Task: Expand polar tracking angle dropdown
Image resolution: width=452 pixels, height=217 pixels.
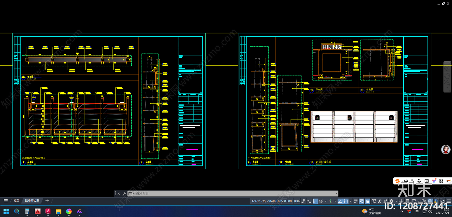Action: pos(326,201)
